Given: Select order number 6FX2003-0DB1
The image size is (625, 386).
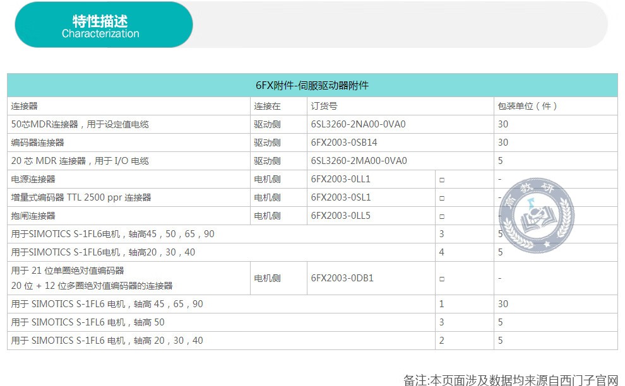Looking at the screenshot, I should [x=342, y=278].
